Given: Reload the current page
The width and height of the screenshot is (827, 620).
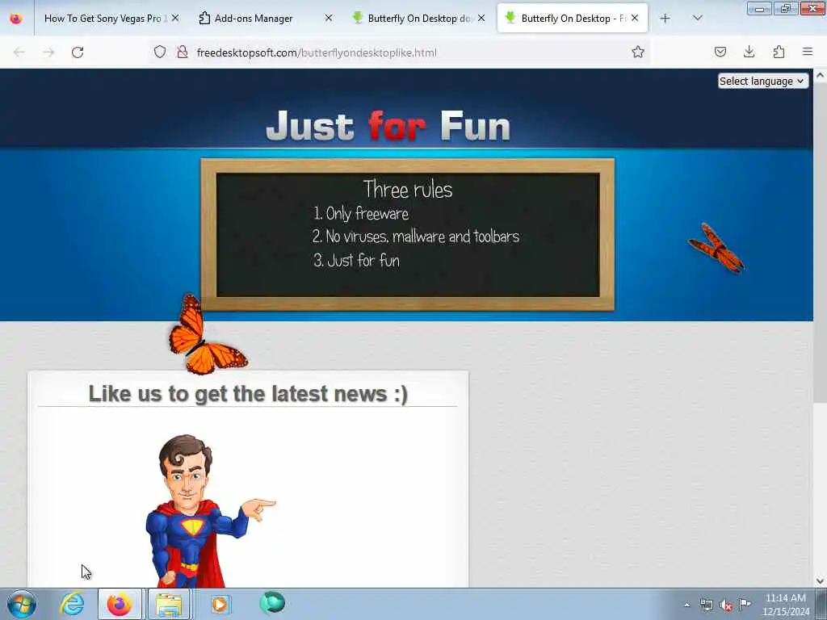Looking at the screenshot, I should tap(78, 52).
